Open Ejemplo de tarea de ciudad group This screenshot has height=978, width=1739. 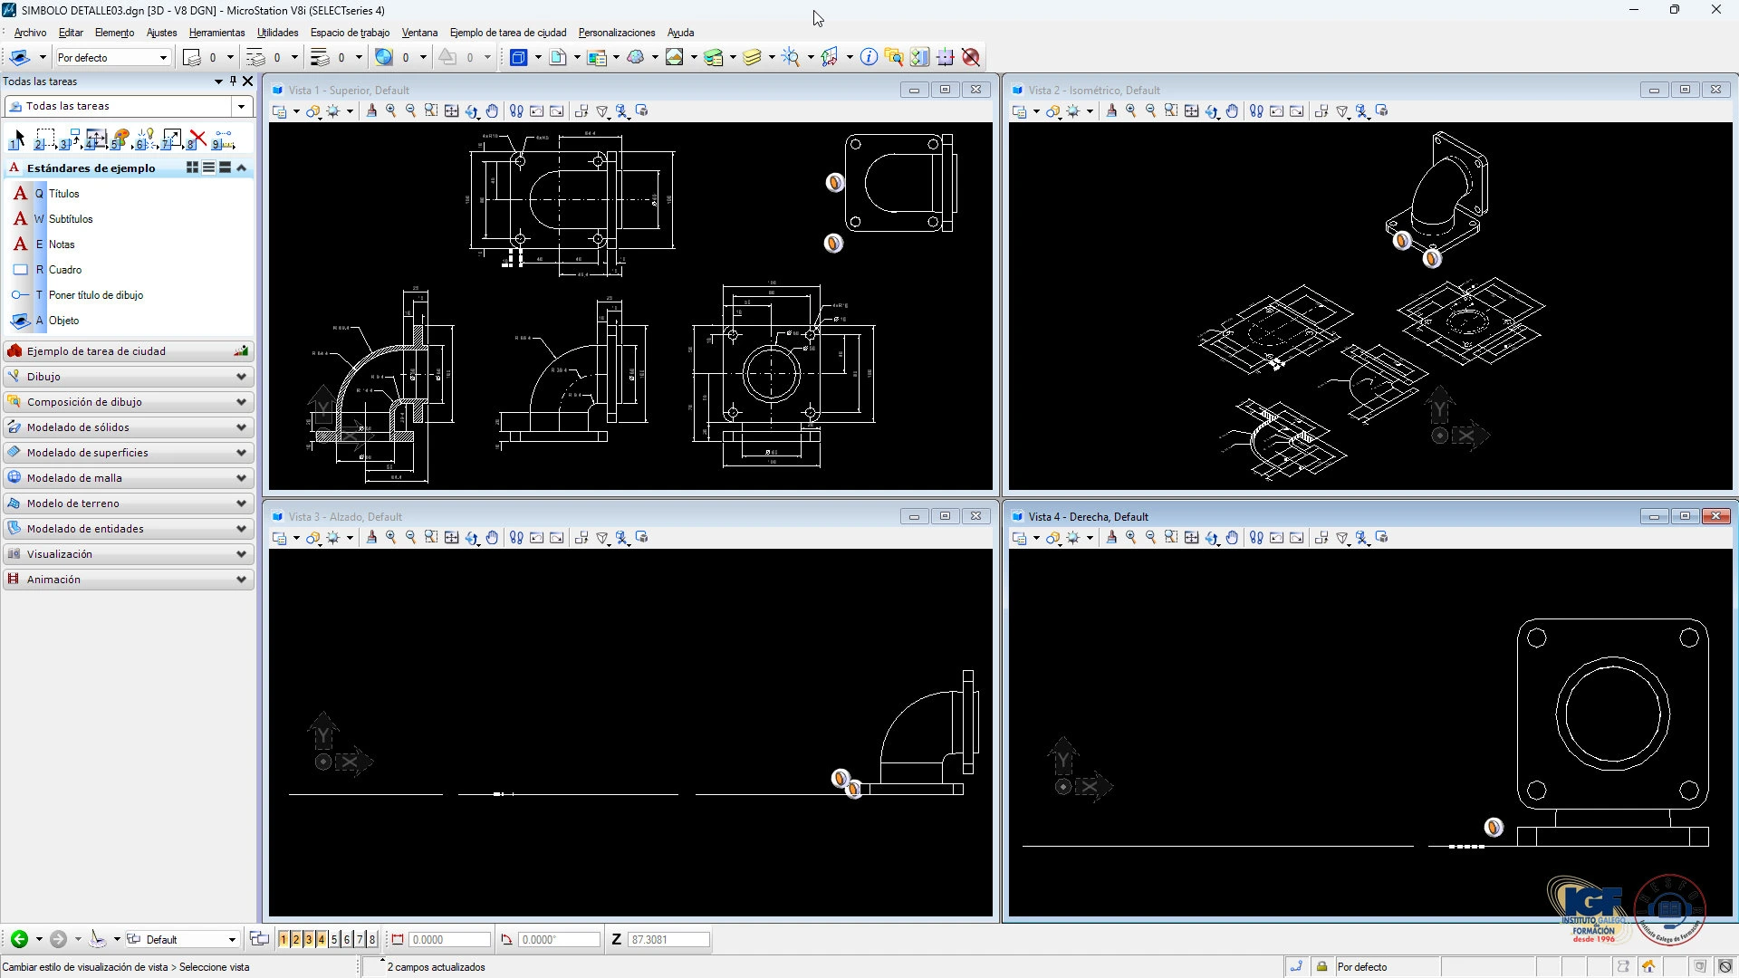128,350
